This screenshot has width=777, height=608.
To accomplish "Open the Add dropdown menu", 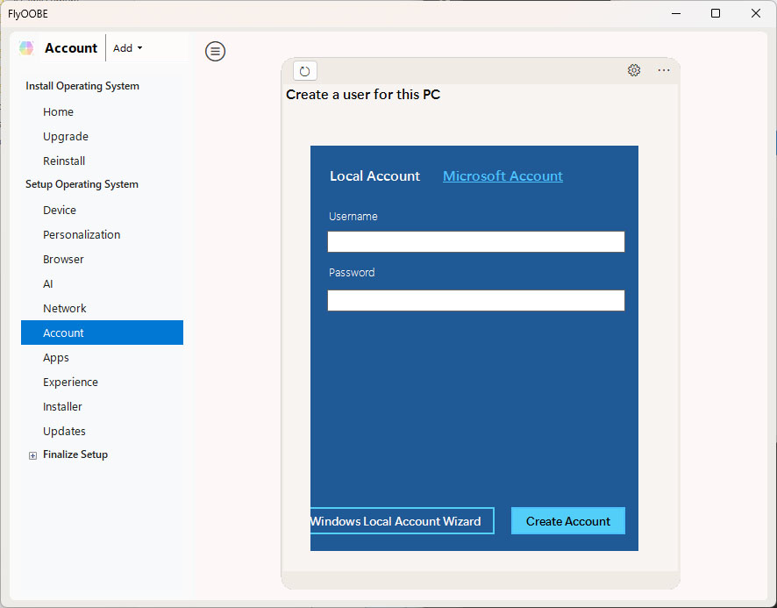I will [128, 48].
